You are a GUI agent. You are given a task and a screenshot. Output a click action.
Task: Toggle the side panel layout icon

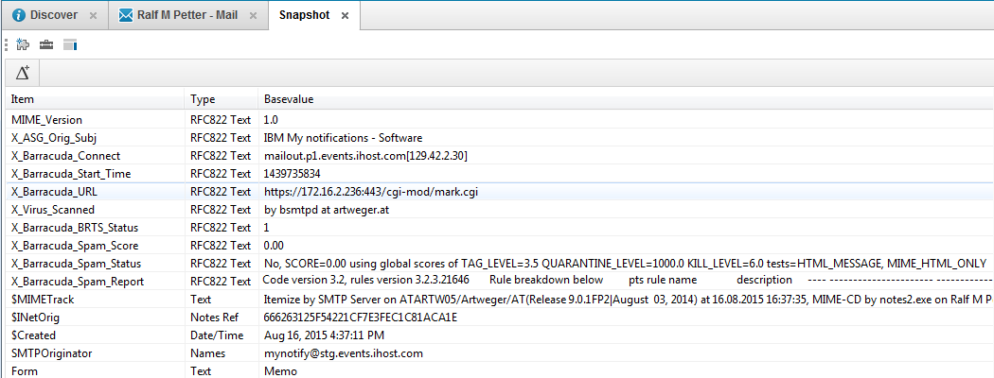coord(69,44)
